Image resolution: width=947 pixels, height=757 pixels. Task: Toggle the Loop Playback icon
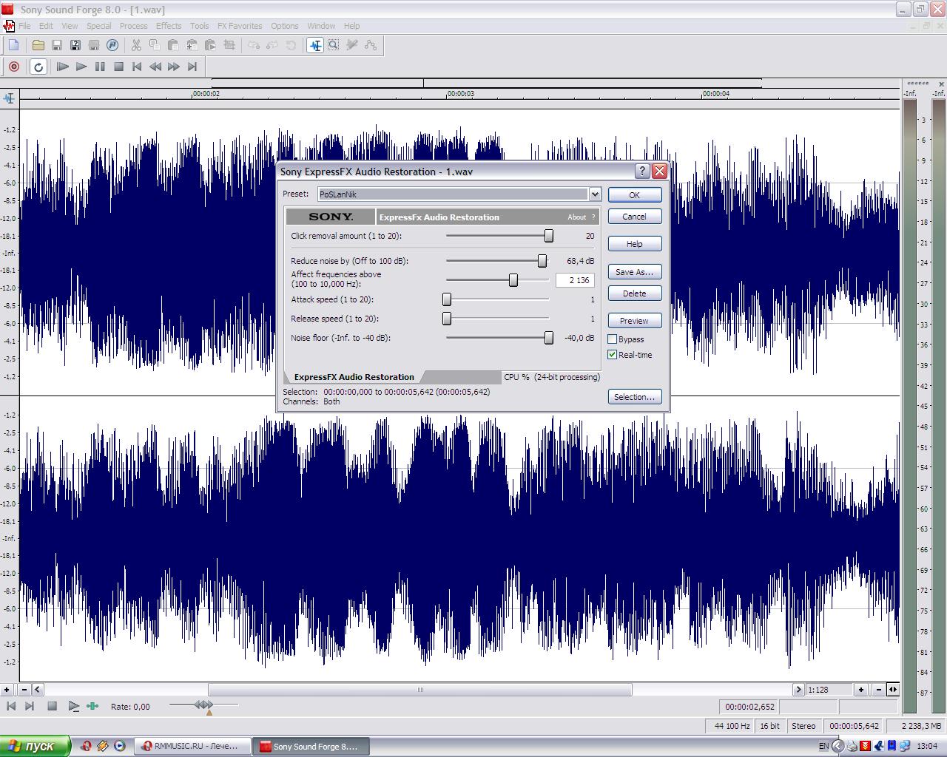click(38, 67)
